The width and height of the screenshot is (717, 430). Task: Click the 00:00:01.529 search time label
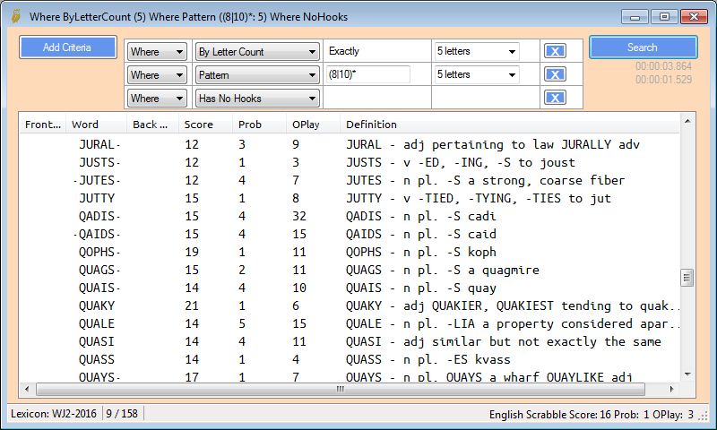click(x=663, y=80)
